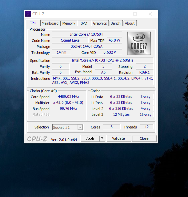The height and width of the screenshot is (197, 188).
Task: Click the Core VID value 0.632 V
Action: 110,52
